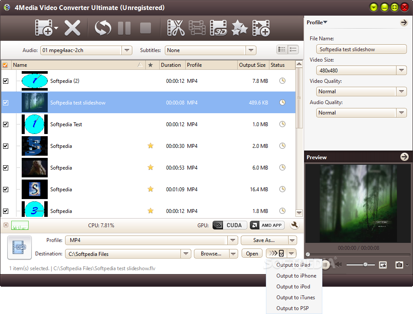Open Destination path dropdown arrow
This screenshot has height=314, width=413.
tap(186, 254)
